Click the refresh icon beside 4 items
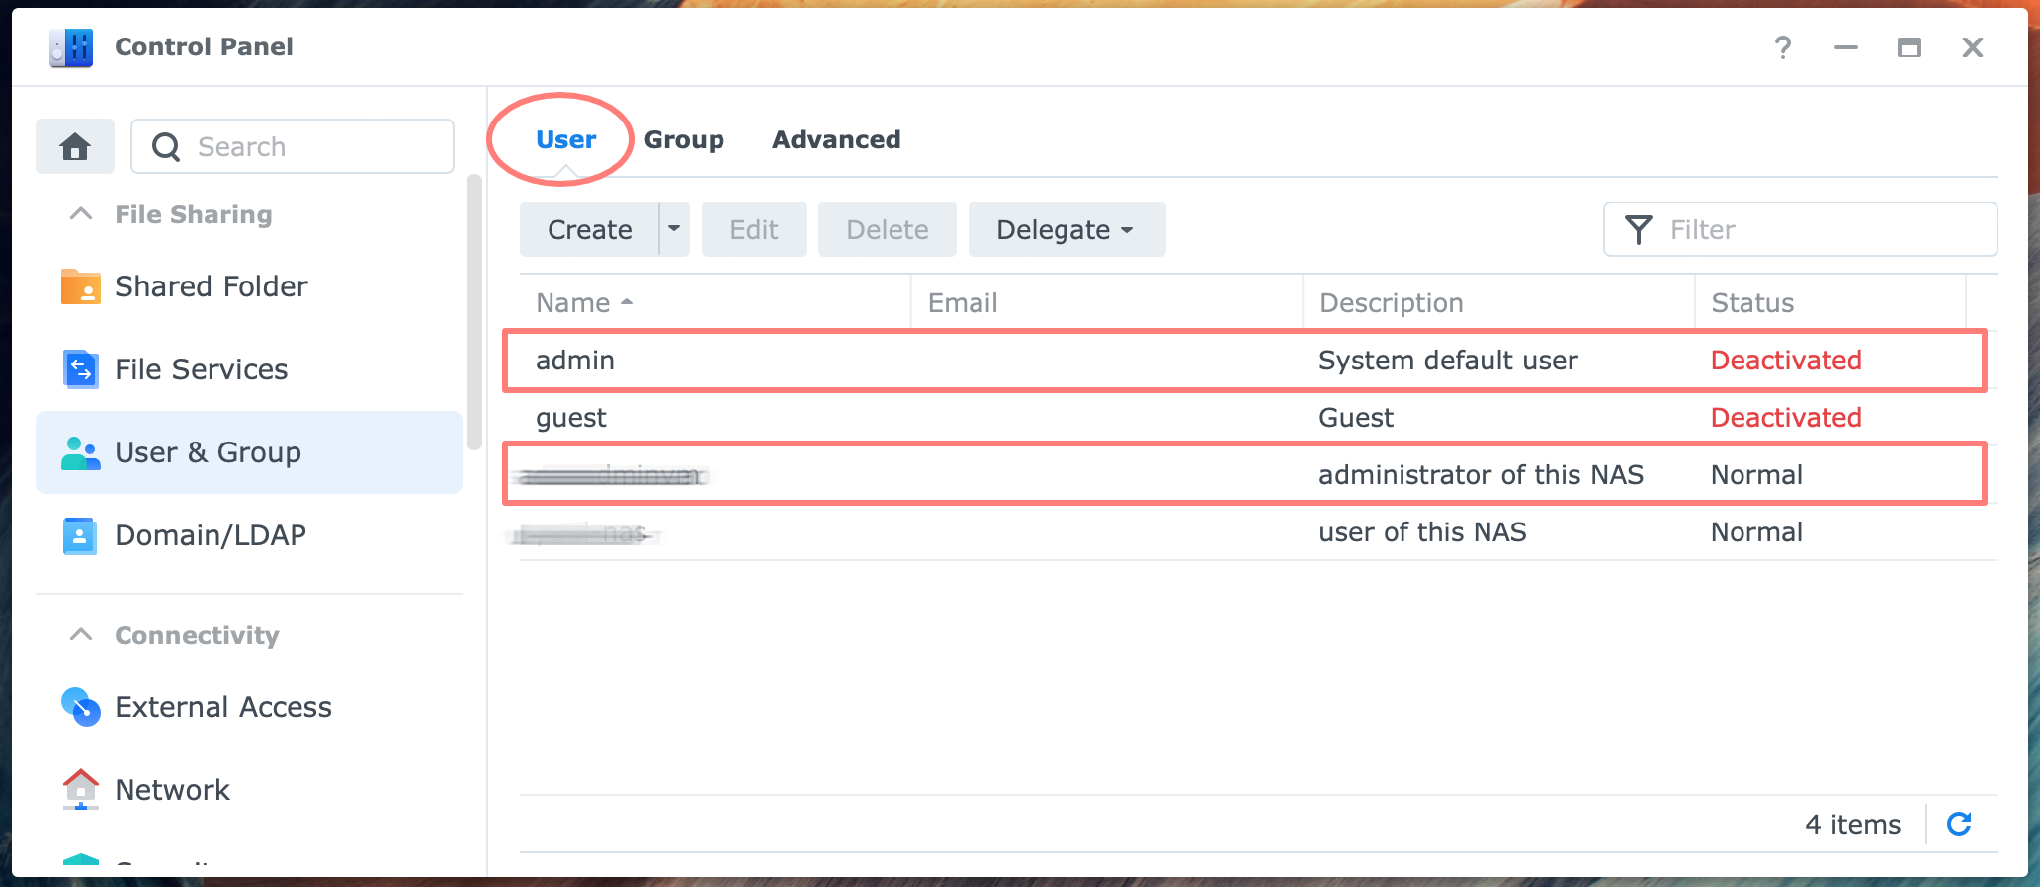 1959,824
